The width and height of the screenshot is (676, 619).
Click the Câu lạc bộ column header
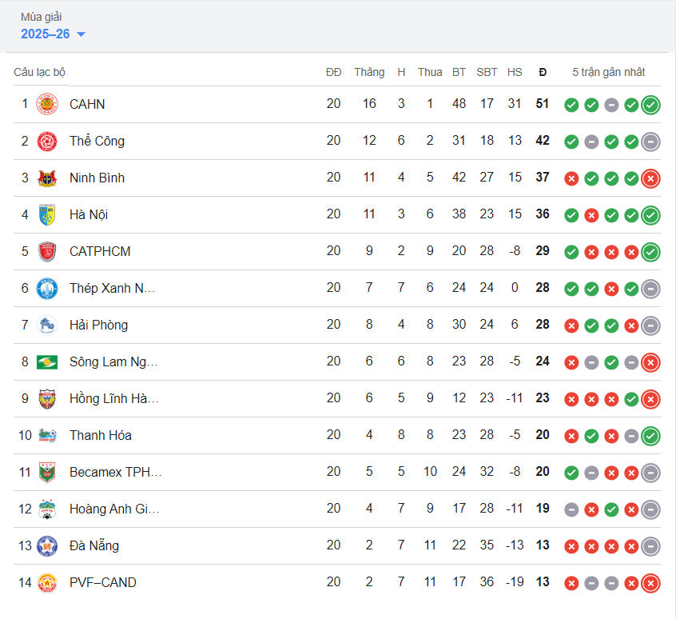(x=39, y=72)
